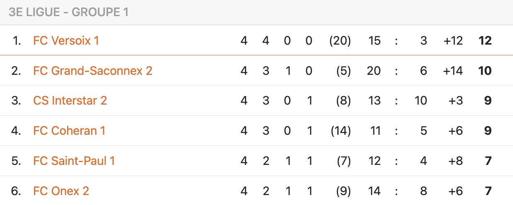The width and height of the screenshot is (513, 205).
Task: Select rank number 6. beside FC Onex 2
Action: coord(16,191)
